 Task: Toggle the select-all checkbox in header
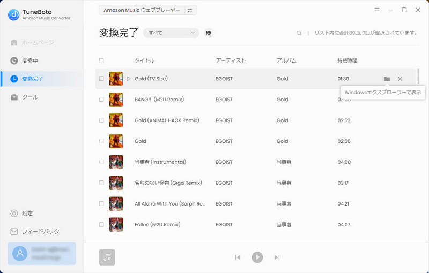pyautogui.click(x=101, y=60)
